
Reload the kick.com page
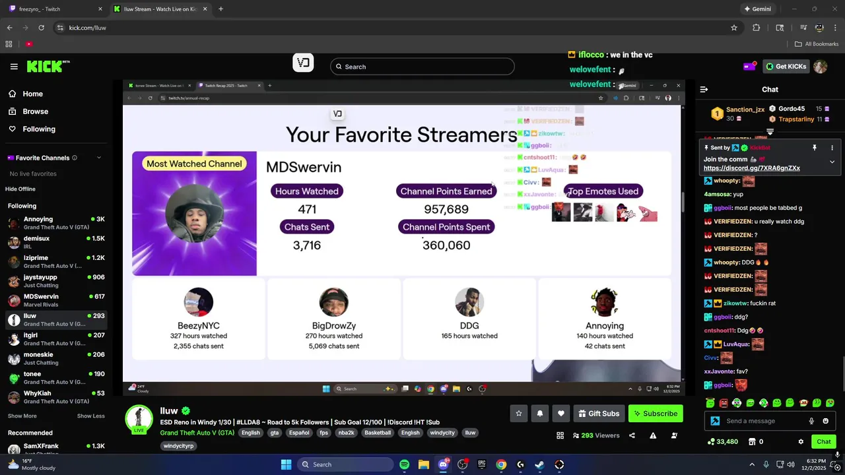click(x=41, y=28)
